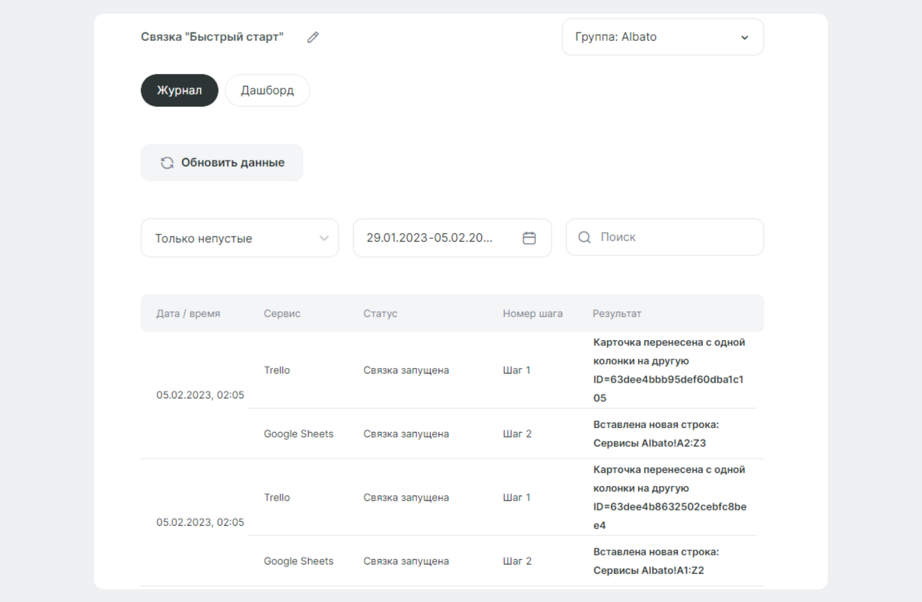The height and width of the screenshot is (602, 922).
Task: Click the pencil edit icon beside the title
Action: pos(313,37)
